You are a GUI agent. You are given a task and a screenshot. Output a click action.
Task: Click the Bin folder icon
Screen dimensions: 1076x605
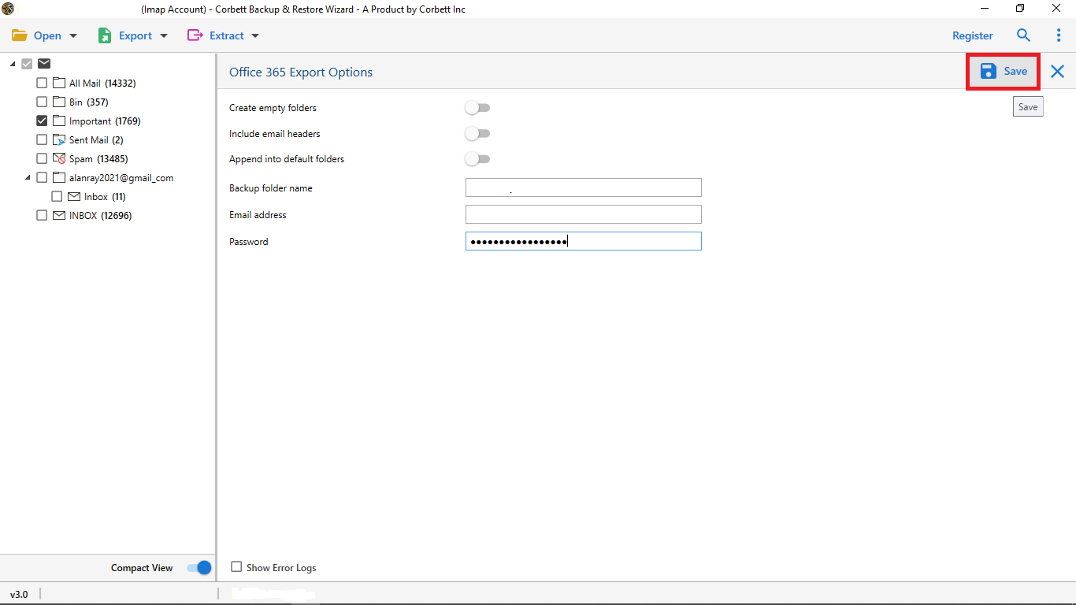[x=58, y=102]
